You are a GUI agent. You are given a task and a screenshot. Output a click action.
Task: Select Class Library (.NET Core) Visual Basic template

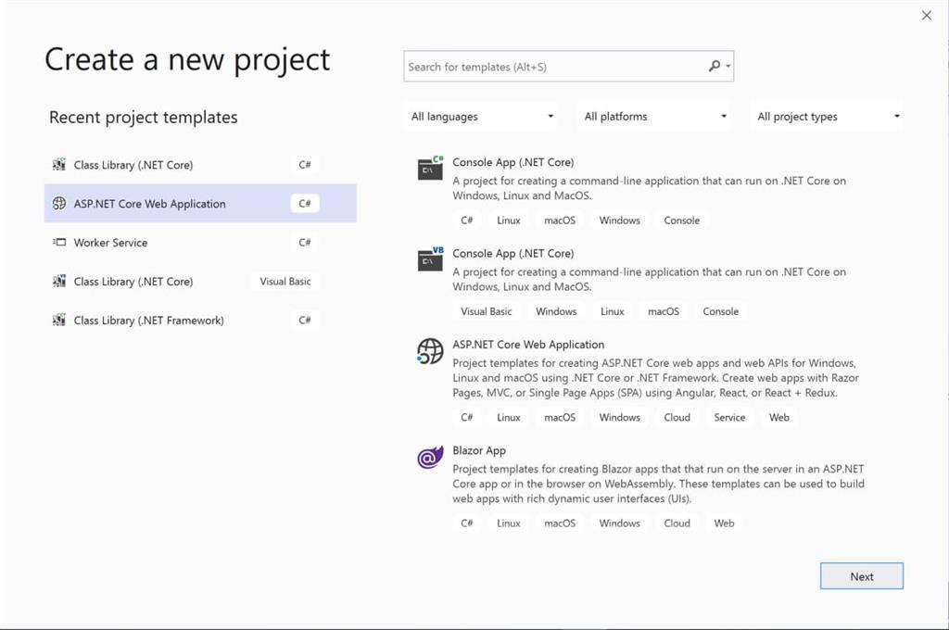[133, 282]
